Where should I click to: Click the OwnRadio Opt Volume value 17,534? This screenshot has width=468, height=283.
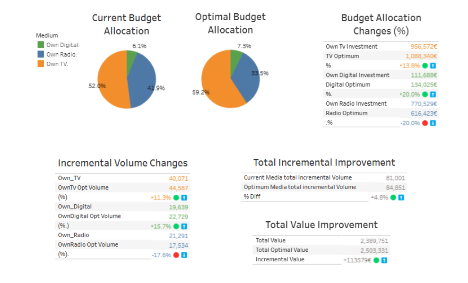tap(179, 245)
